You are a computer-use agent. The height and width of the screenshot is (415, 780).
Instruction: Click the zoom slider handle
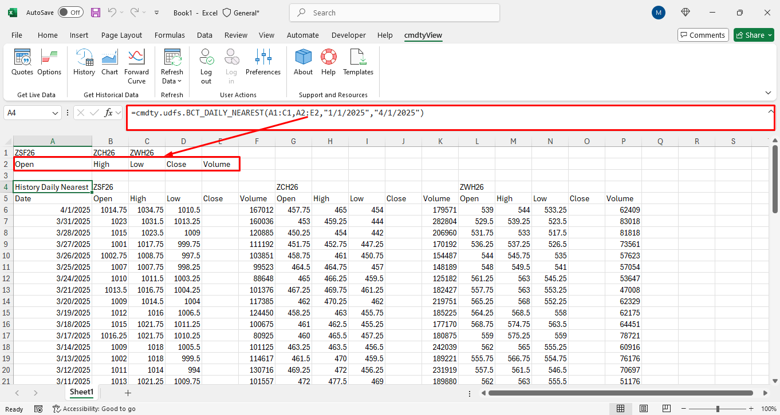[x=718, y=409]
